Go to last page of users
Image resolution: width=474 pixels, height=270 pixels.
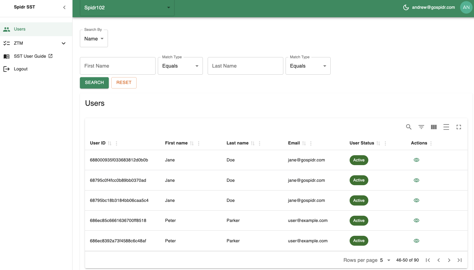click(460, 260)
